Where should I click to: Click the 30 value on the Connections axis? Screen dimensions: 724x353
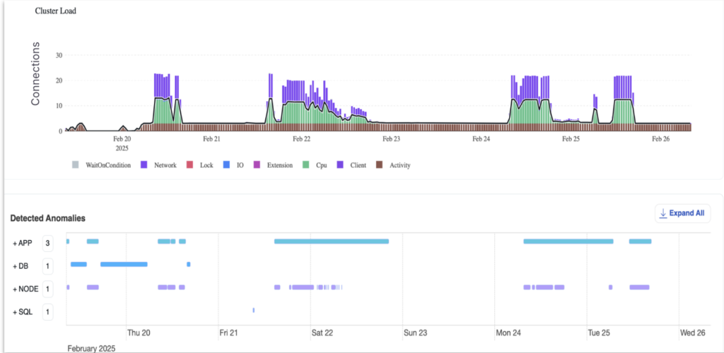(59, 55)
